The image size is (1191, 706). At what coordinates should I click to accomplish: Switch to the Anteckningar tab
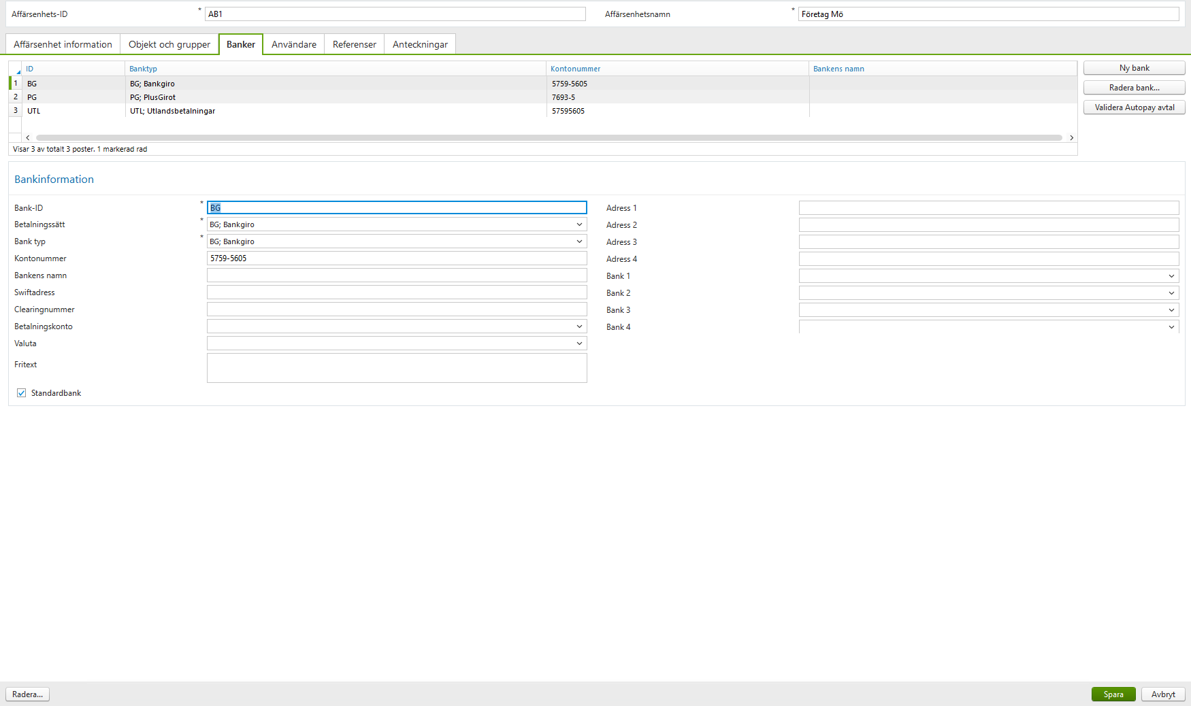420,44
